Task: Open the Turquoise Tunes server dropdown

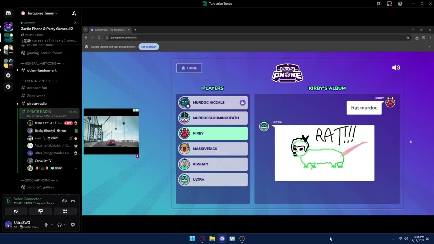Action: click(x=42, y=13)
